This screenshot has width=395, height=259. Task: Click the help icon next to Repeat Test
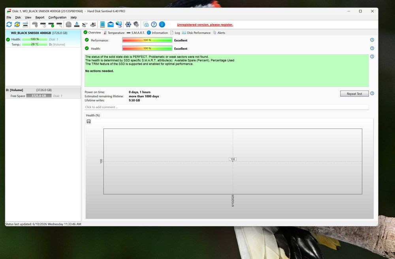(x=372, y=93)
